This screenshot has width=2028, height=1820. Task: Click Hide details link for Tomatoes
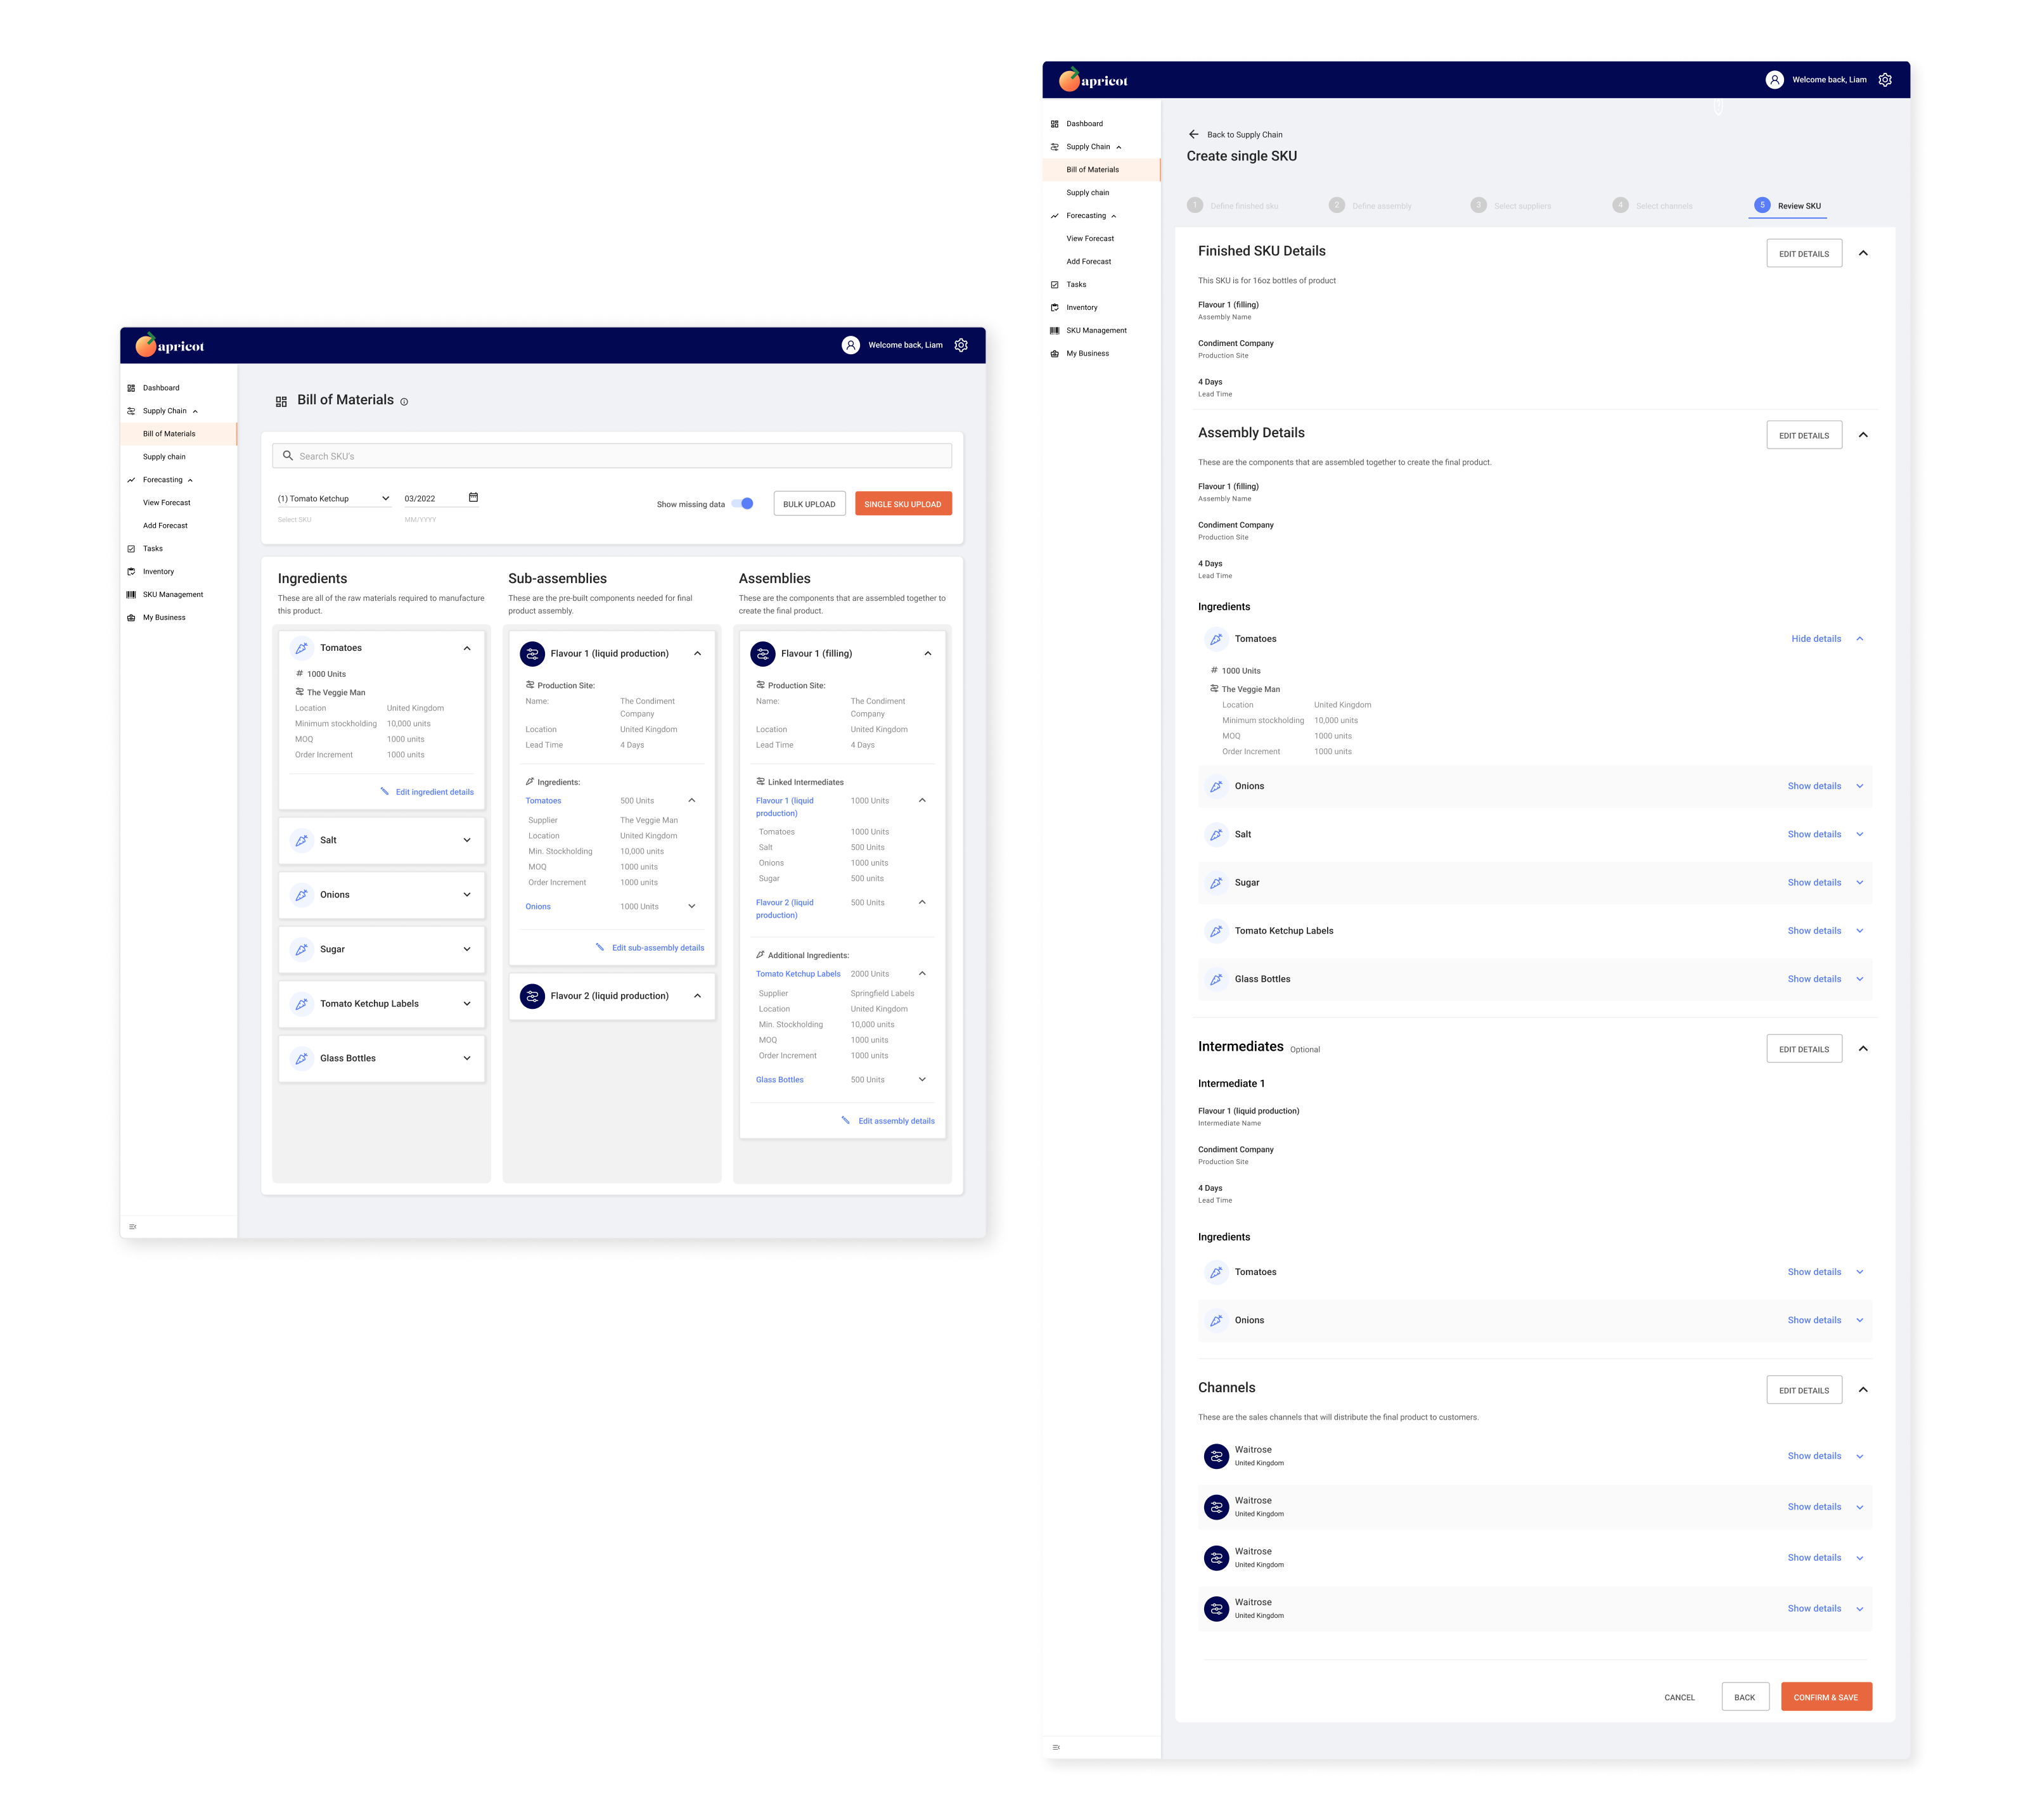1816,638
